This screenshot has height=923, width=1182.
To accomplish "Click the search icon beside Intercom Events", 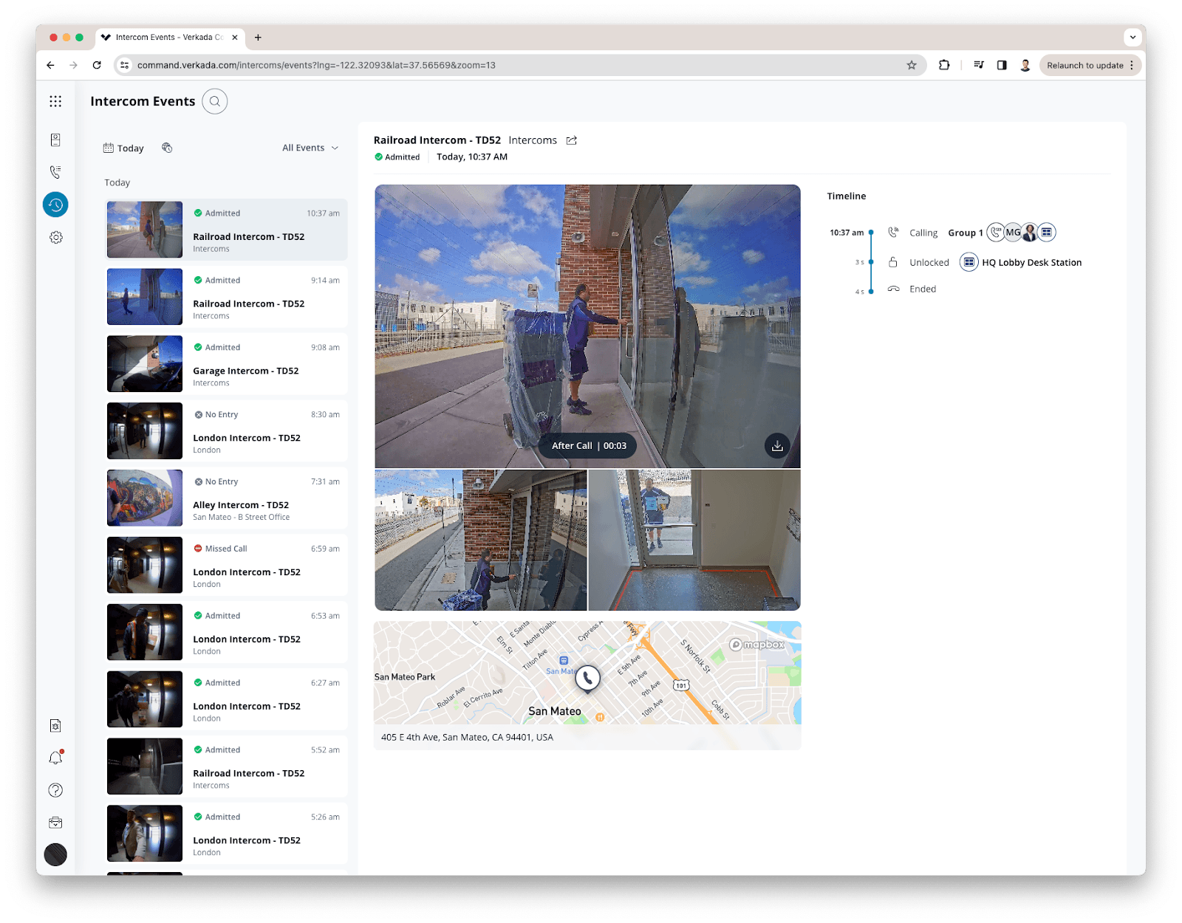I will 215,102.
